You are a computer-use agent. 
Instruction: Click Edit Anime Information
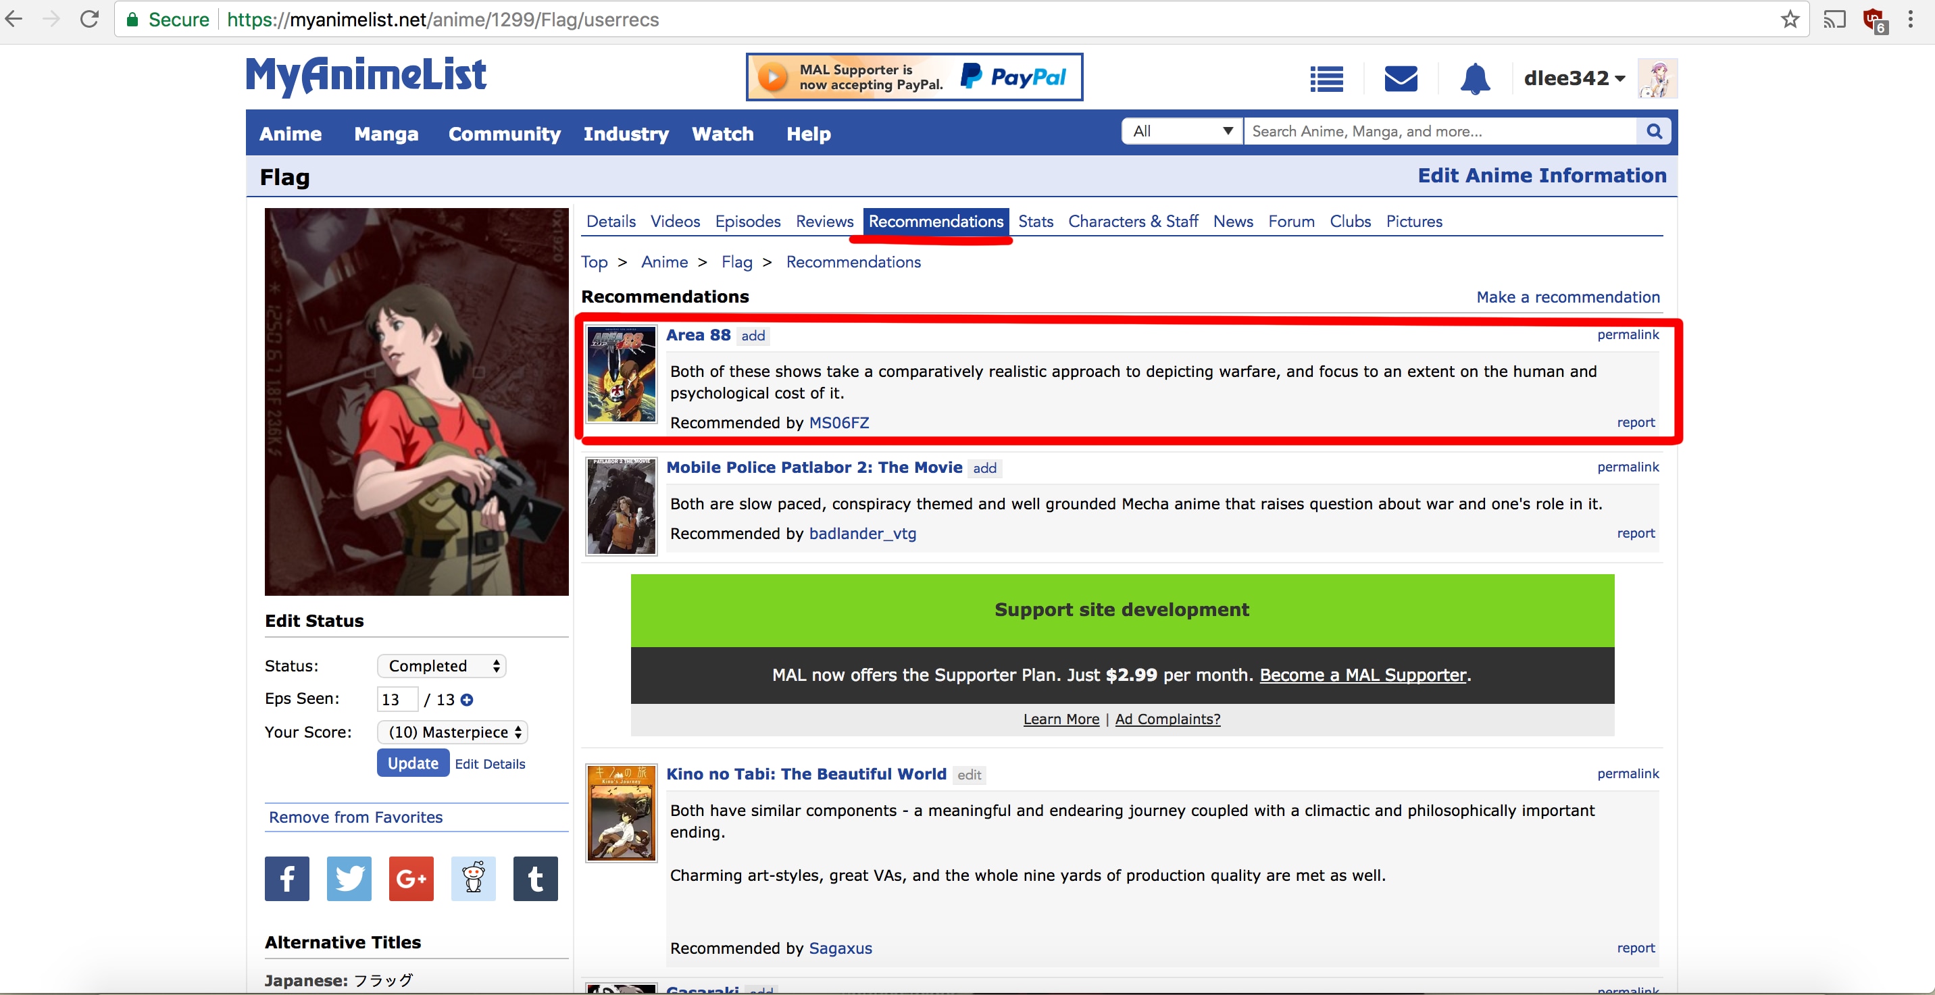pos(1542,175)
